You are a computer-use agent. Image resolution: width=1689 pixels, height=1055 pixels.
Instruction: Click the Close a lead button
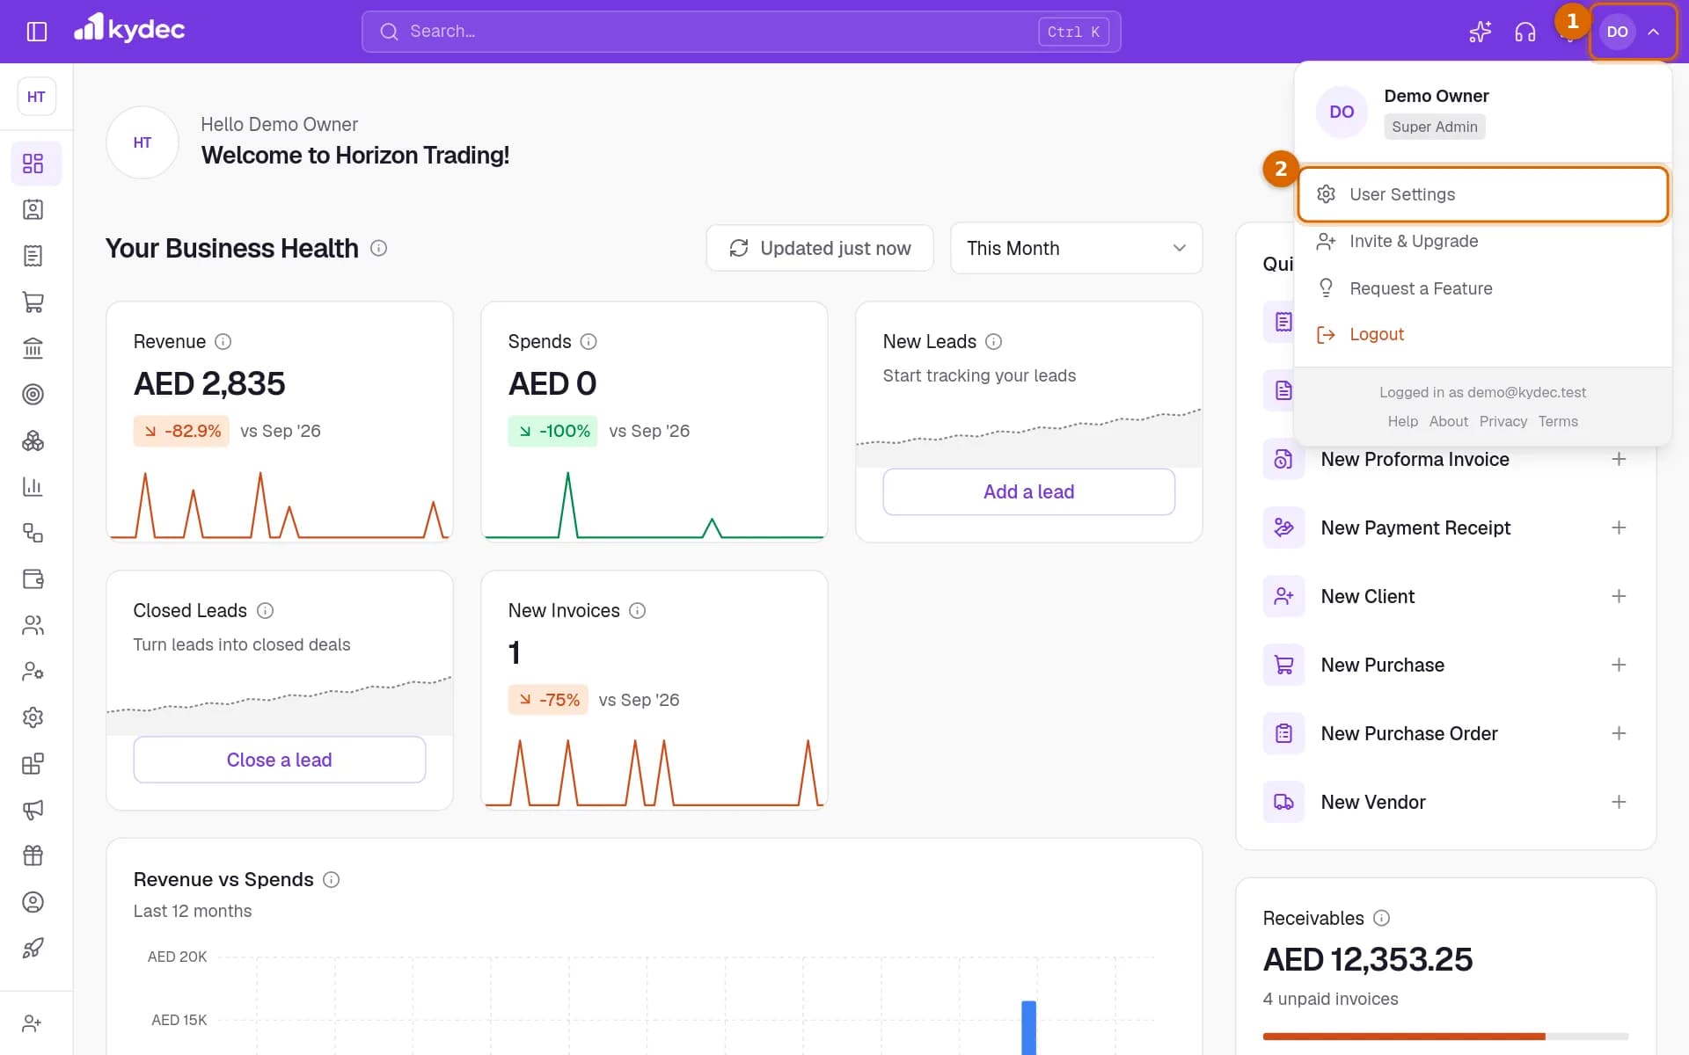(x=279, y=760)
